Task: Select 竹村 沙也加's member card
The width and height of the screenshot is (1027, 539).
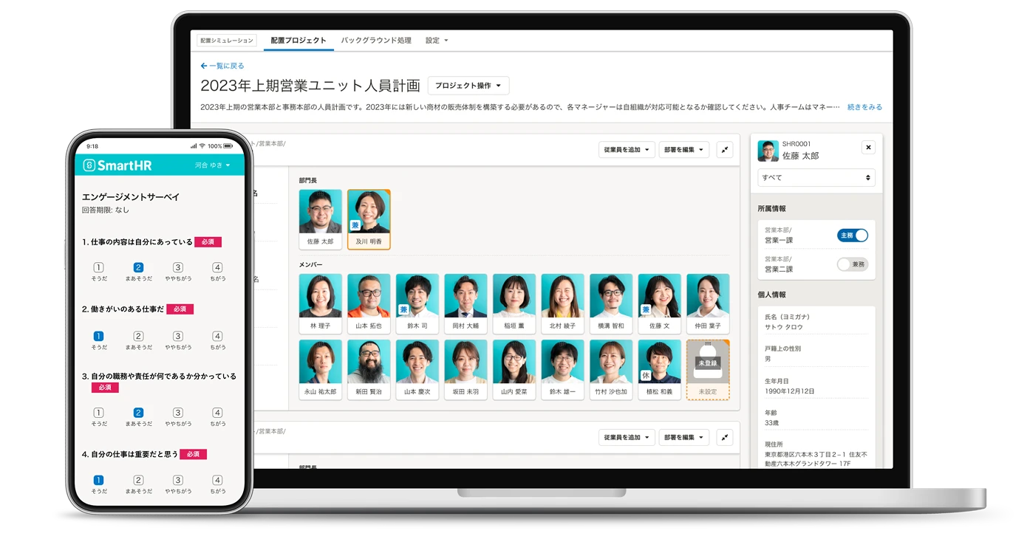Action: click(x=611, y=369)
